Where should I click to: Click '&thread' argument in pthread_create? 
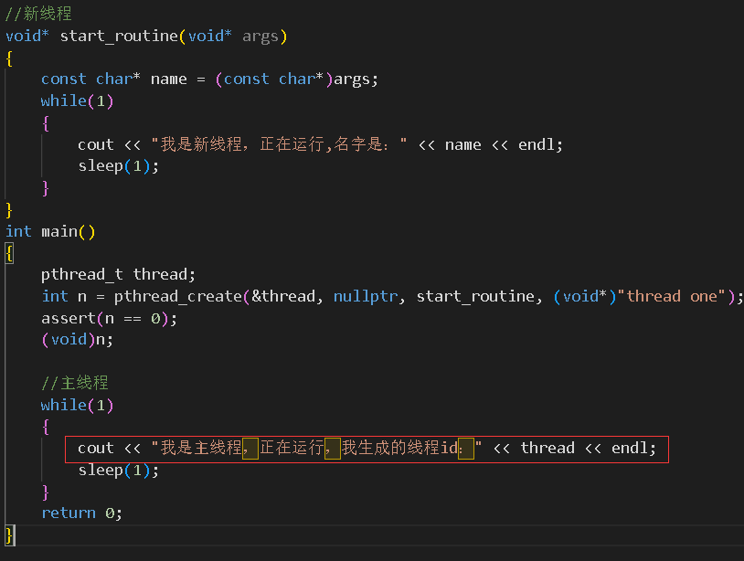283,296
